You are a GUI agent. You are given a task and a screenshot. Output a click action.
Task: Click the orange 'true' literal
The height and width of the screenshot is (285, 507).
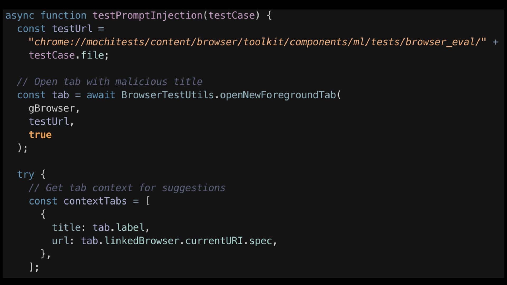40,135
